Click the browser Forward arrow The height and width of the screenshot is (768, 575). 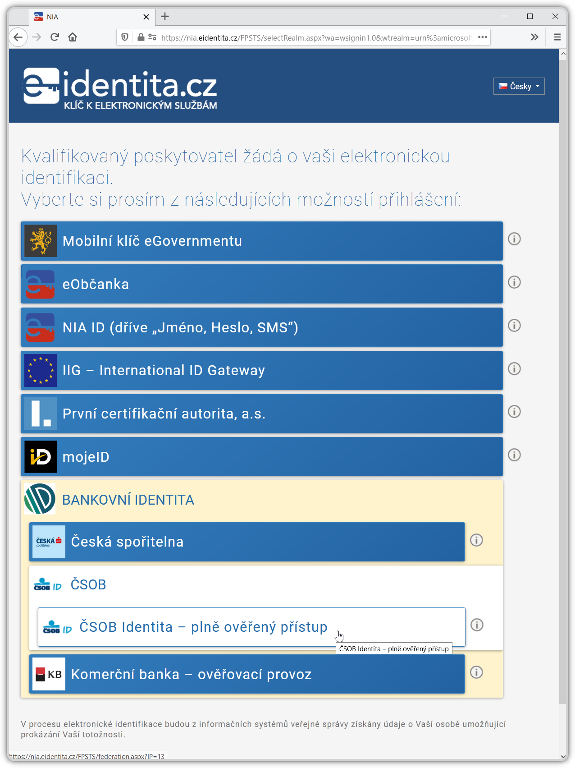pos(37,37)
